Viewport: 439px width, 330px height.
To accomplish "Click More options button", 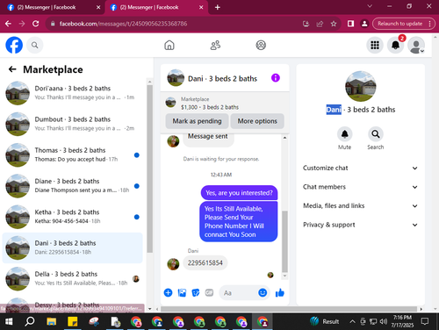I will tap(257, 121).
